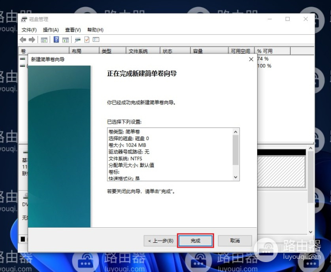Image resolution: width=331 pixels, height=272 pixels.
Task: Select the hatched unallocated disk region
Action: pos(281,172)
